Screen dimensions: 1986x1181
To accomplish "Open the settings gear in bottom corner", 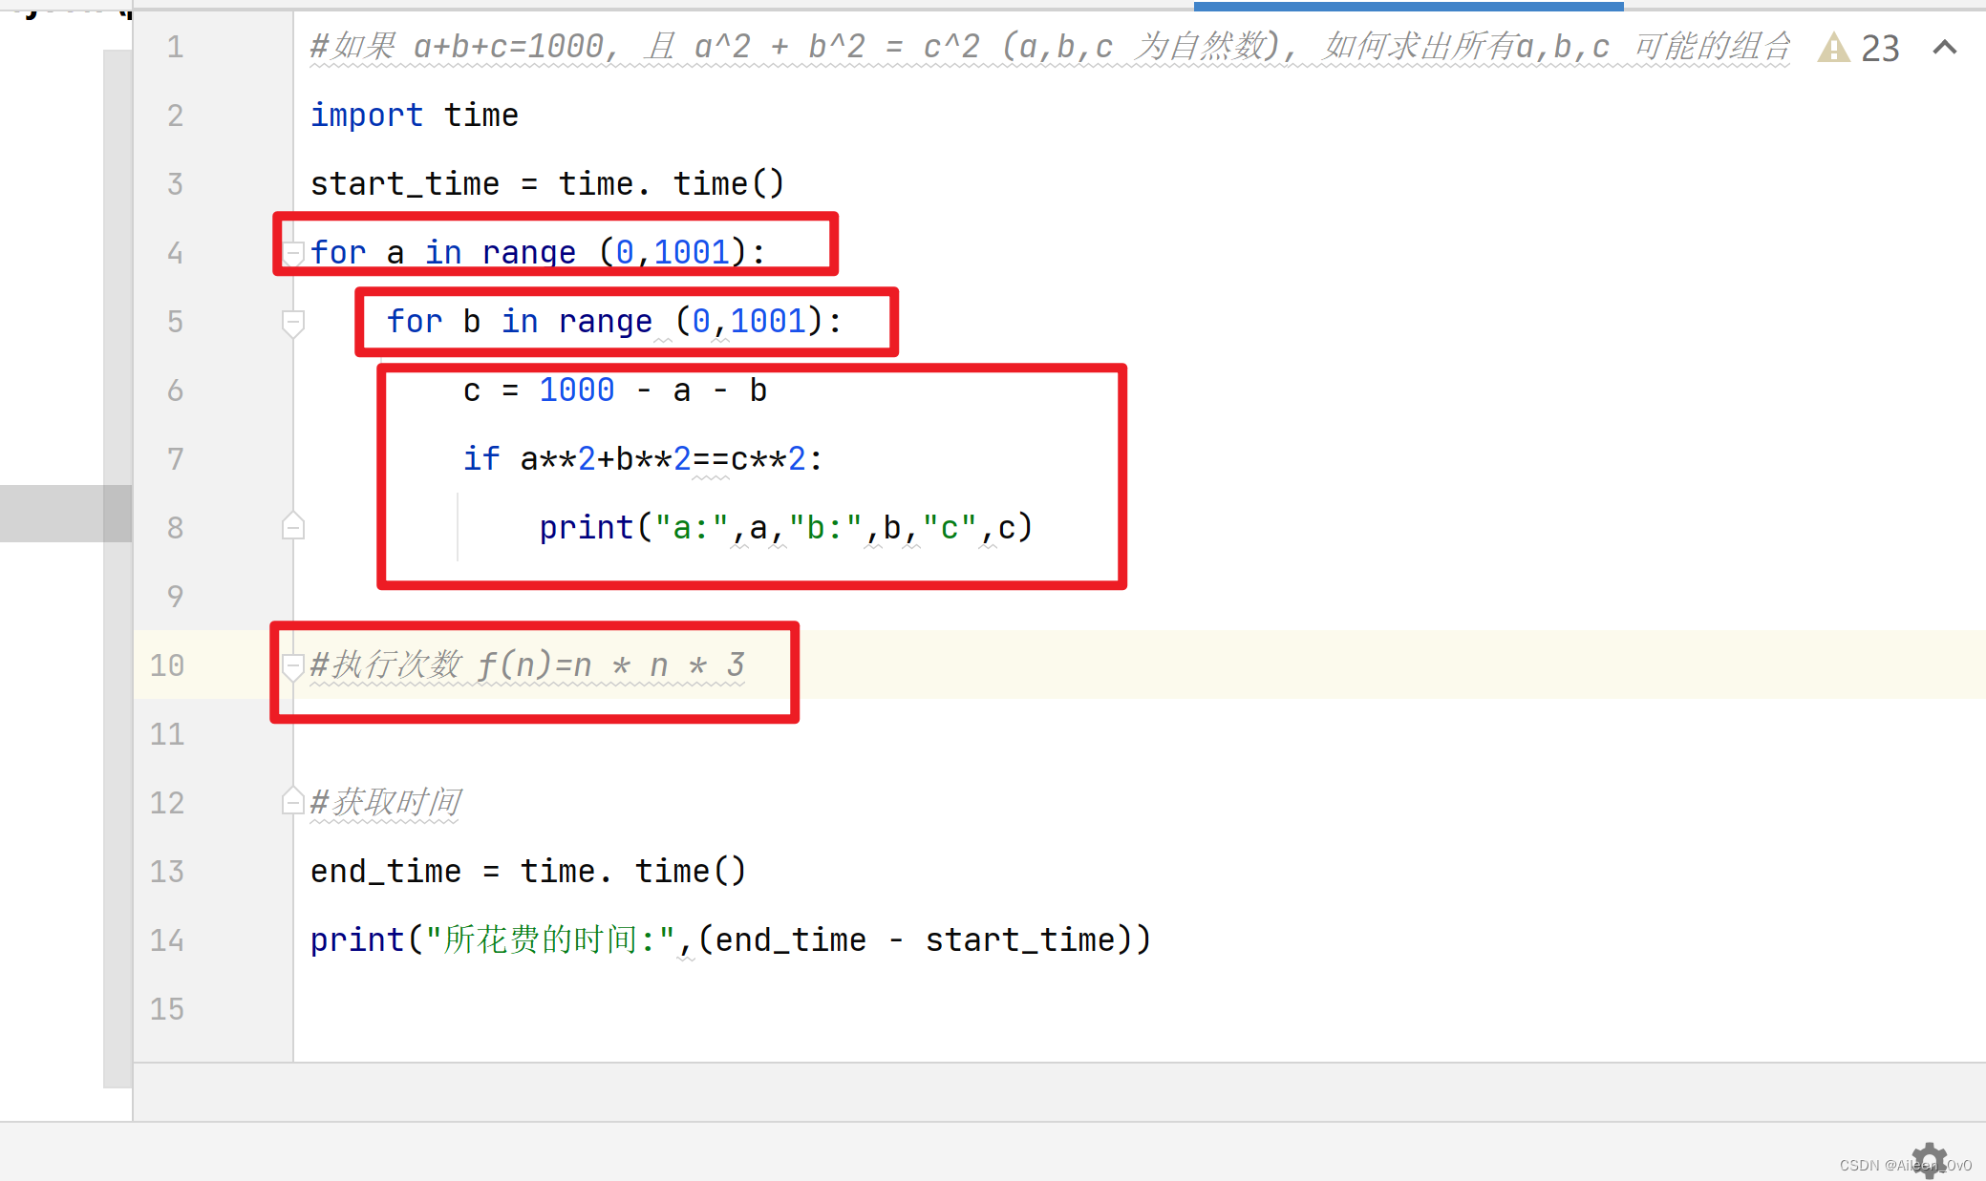I will (1929, 1160).
